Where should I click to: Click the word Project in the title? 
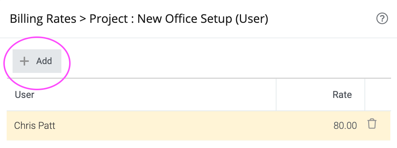pos(109,19)
